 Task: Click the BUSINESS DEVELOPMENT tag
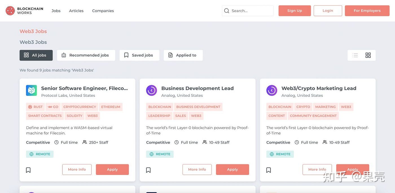[198, 107]
